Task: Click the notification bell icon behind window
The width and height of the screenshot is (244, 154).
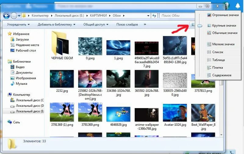Action: pos(238,5)
